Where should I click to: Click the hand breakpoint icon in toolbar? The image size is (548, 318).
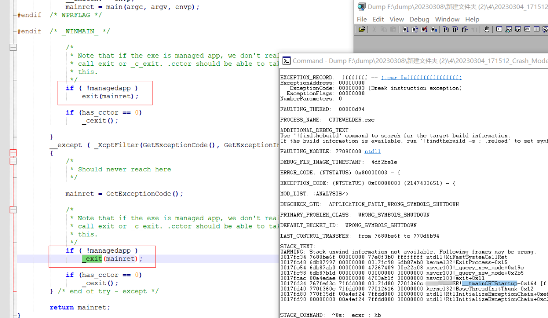click(487, 30)
